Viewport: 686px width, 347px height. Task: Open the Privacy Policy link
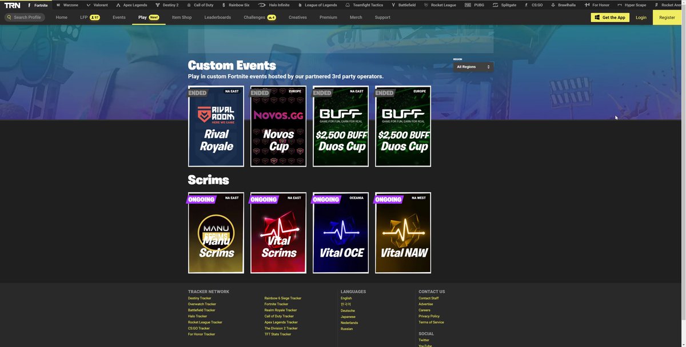click(x=429, y=316)
